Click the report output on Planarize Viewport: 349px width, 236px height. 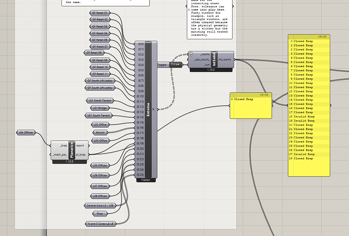[80, 146]
